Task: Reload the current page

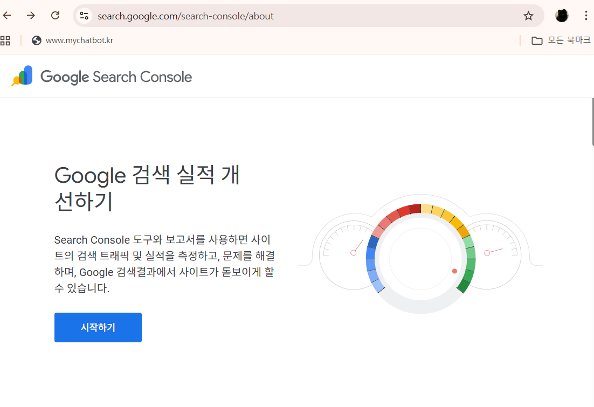Action: [x=56, y=16]
